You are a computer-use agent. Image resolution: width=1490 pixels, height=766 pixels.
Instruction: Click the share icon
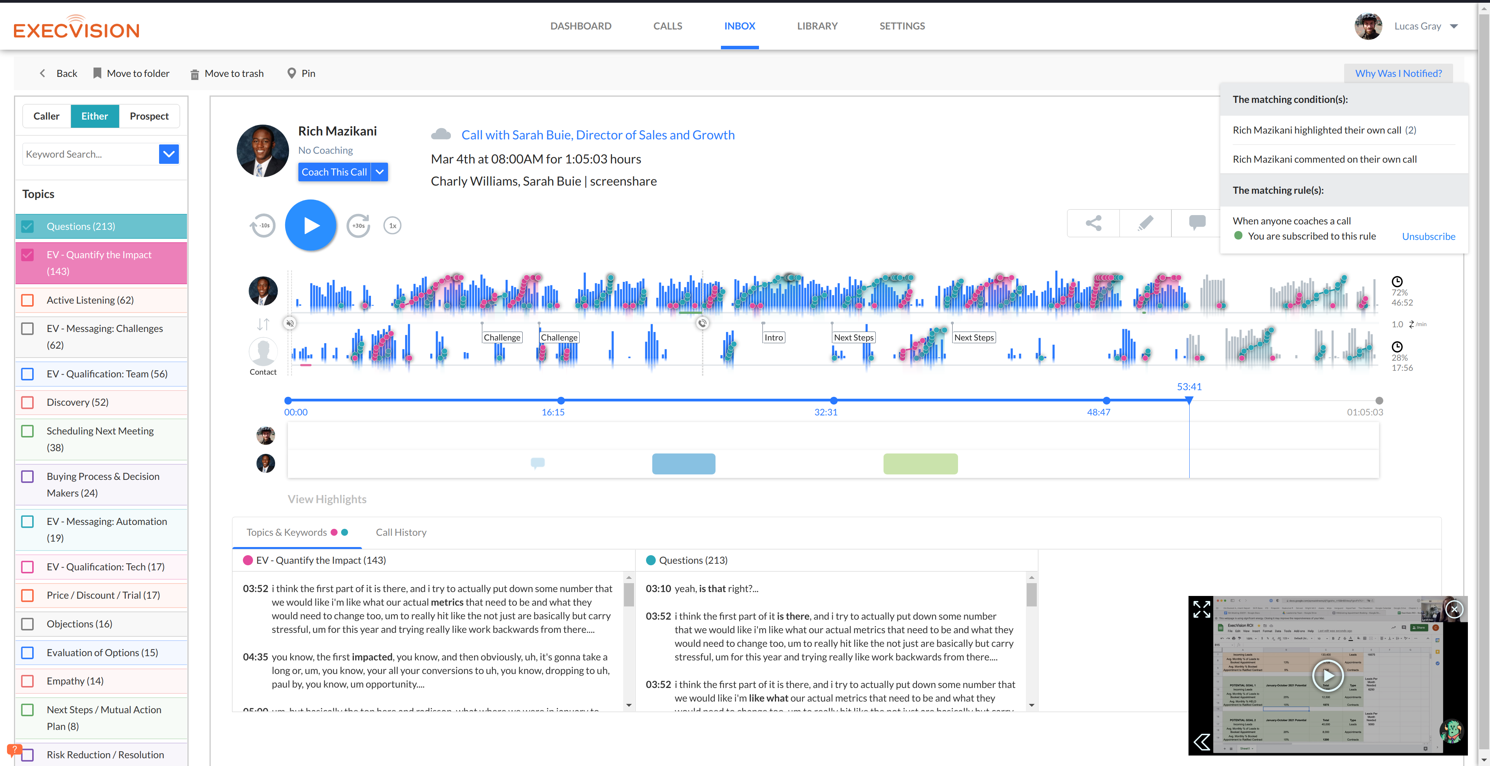(x=1093, y=223)
